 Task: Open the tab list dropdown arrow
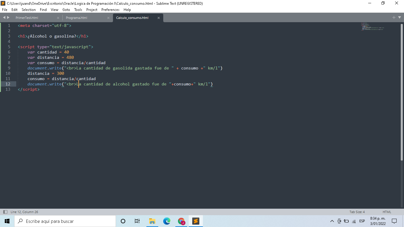pos(399,18)
